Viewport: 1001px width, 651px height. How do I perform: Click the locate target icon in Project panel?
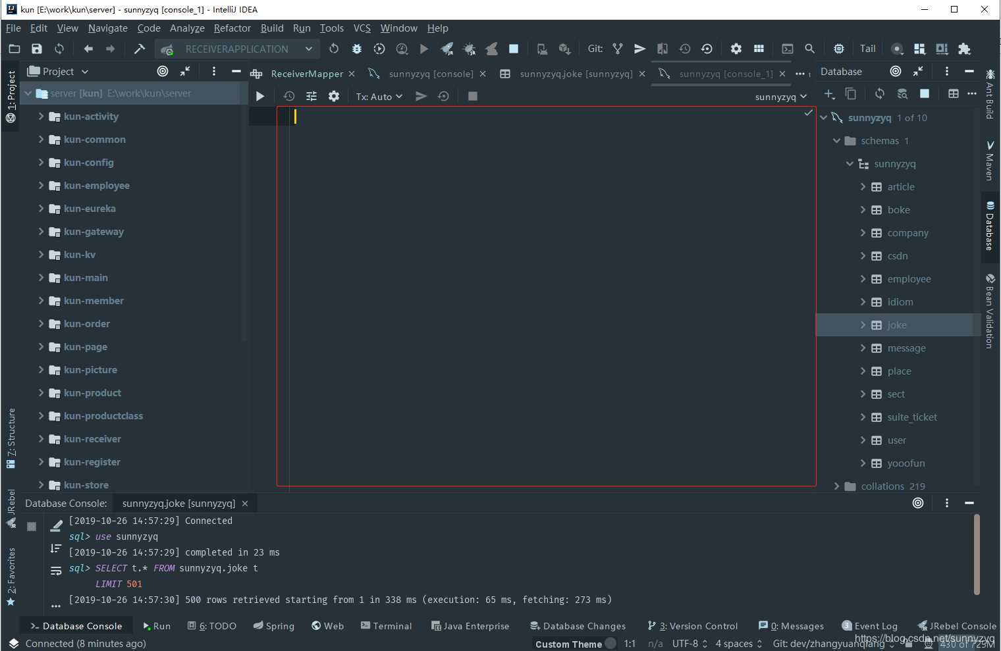[163, 71]
